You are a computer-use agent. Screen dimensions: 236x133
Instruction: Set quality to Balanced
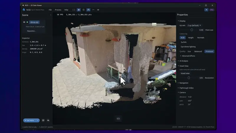pyautogui.click(x=198, y=51)
